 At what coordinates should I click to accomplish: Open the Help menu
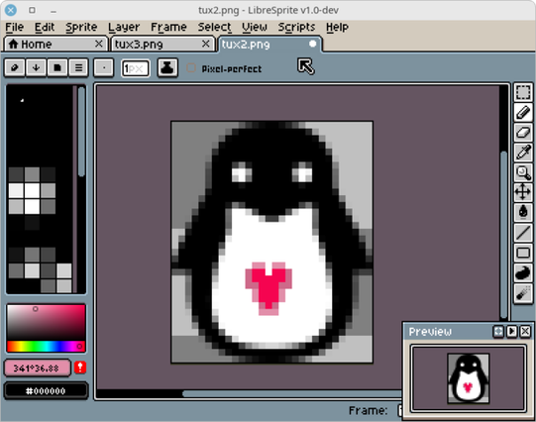coord(337,27)
